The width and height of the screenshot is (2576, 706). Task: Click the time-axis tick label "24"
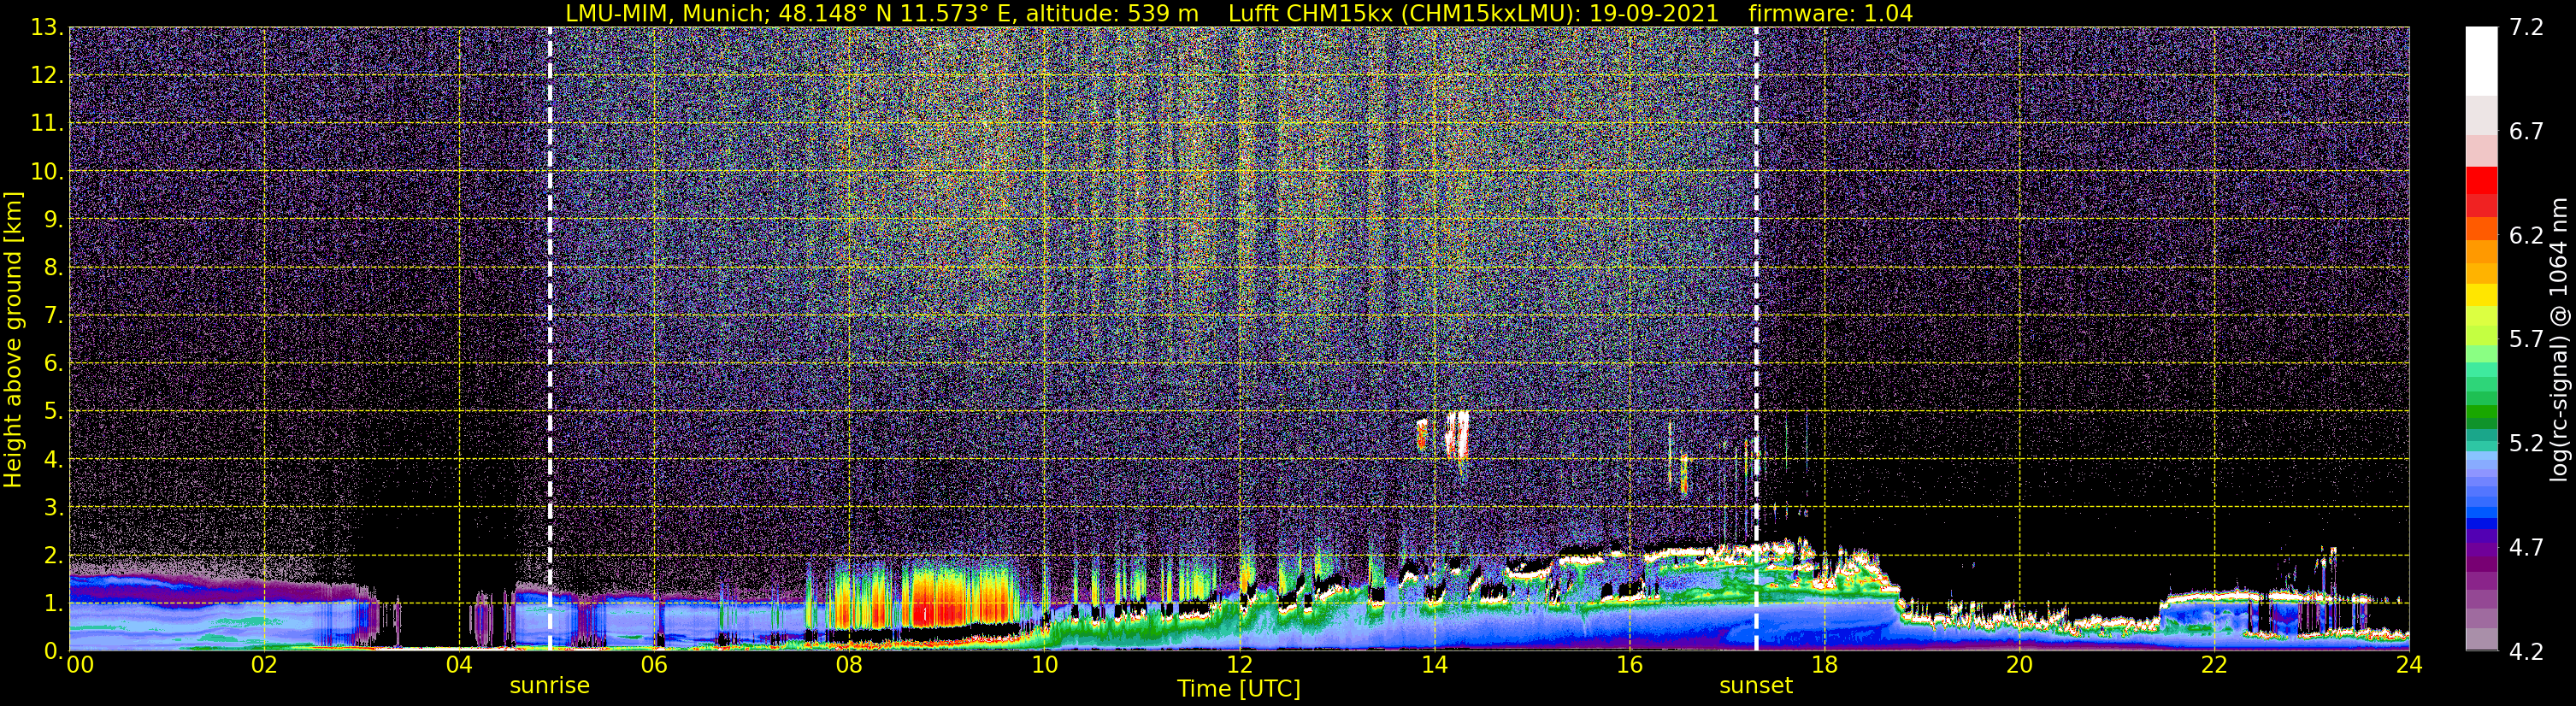(2409, 666)
